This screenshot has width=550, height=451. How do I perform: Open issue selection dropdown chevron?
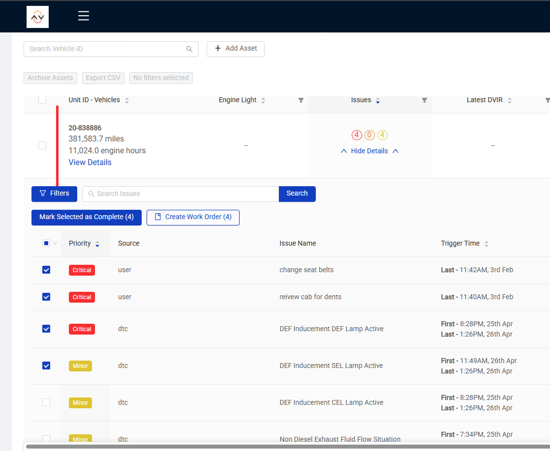click(55, 243)
